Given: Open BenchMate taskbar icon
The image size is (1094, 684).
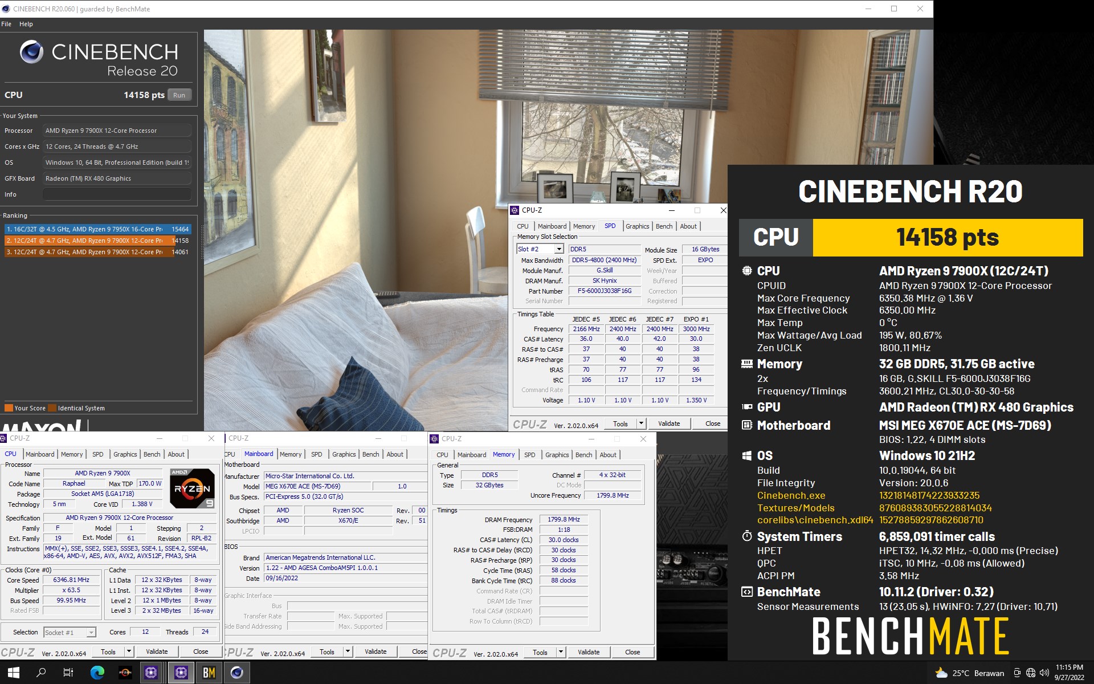Looking at the screenshot, I should click(209, 673).
